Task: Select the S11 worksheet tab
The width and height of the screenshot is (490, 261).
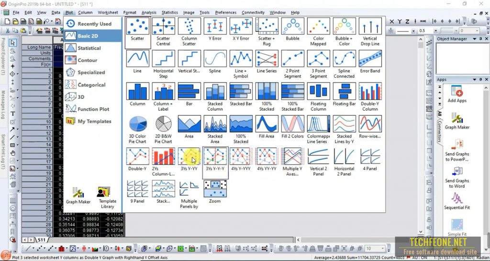Action: point(42,240)
